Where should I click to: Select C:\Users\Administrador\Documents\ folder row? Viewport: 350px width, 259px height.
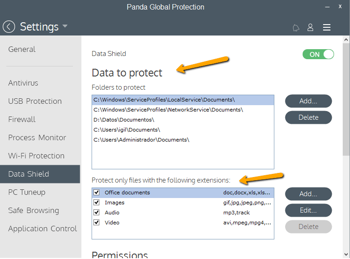pos(183,140)
